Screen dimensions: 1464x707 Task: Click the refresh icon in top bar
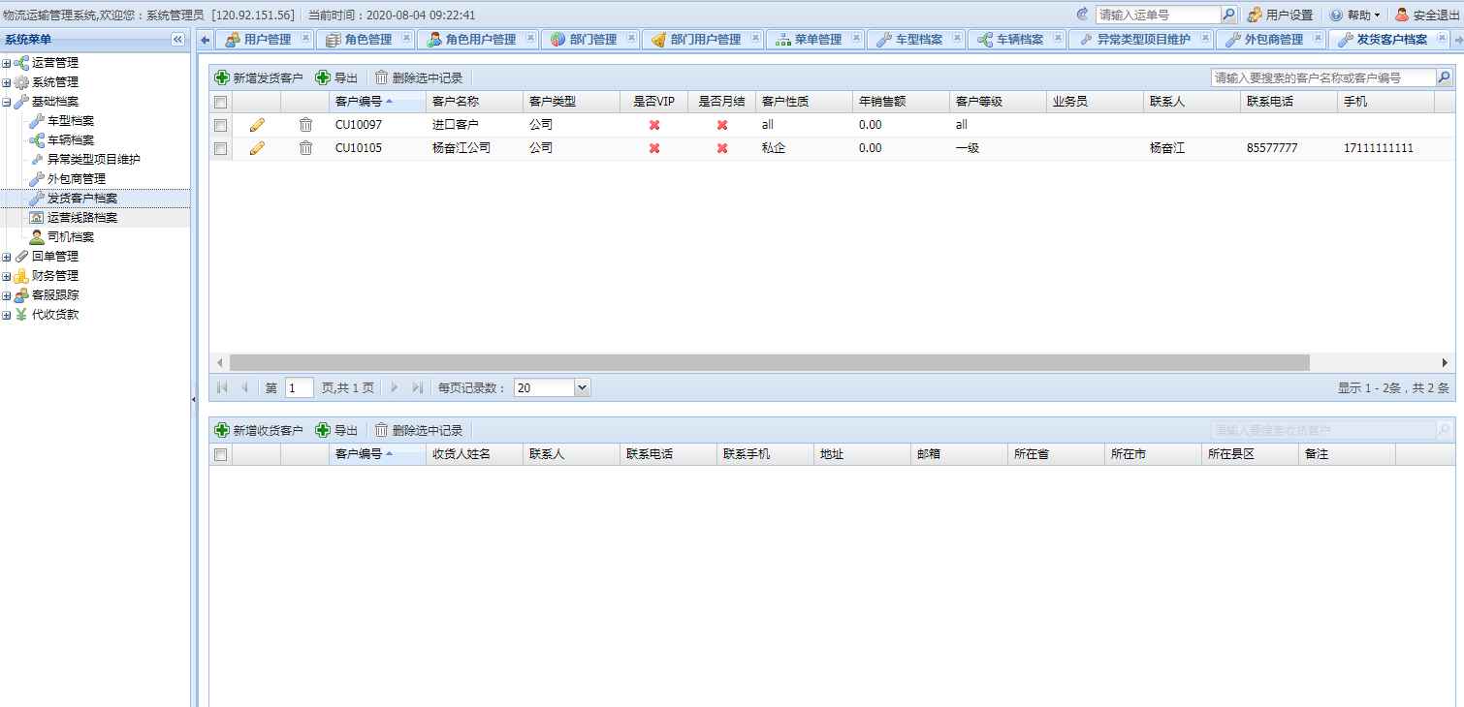coord(1082,15)
